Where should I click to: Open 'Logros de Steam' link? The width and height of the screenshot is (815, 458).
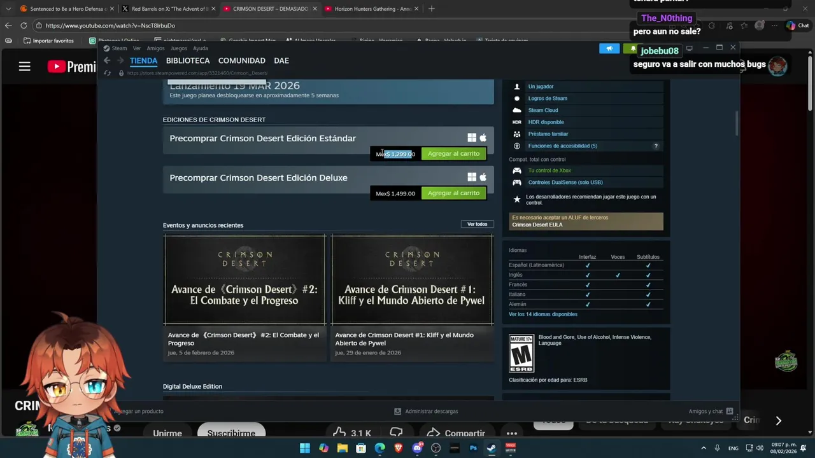click(x=548, y=99)
